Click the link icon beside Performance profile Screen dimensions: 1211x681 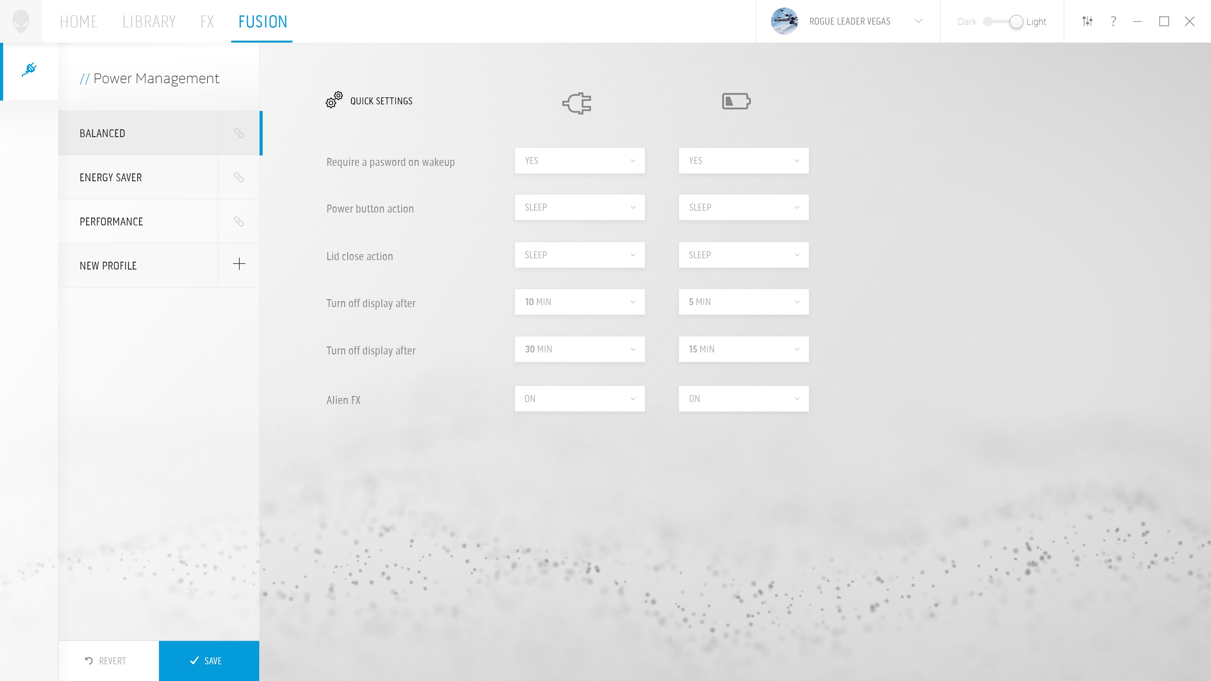point(239,221)
